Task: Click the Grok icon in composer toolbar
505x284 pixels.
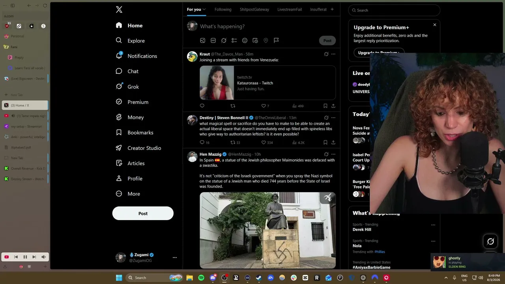Action: 224,40
